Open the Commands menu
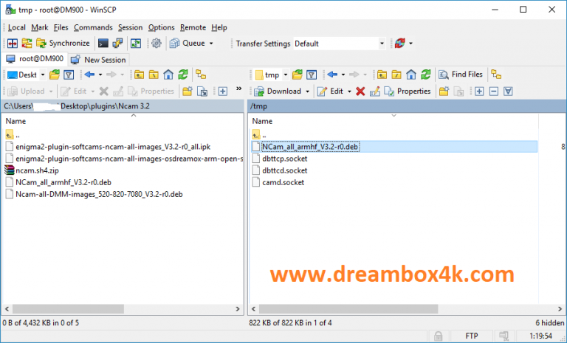This screenshot has height=343, width=567. coord(93,27)
